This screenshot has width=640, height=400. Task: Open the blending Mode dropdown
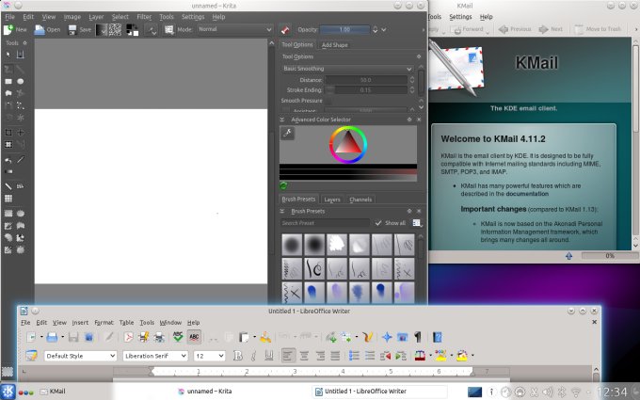(x=233, y=29)
